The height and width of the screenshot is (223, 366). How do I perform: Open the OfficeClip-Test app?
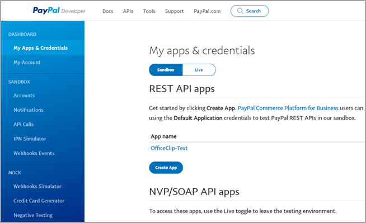tap(169, 148)
